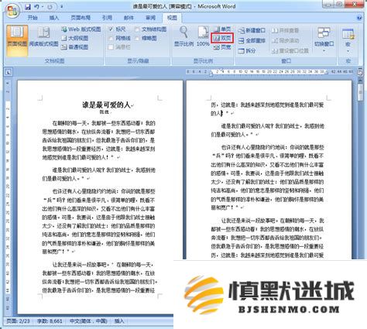The width and height of the screenshot is (367, 329).
Task: Switch to 大纲视图 outline view
Action: (x=75, y=38)
